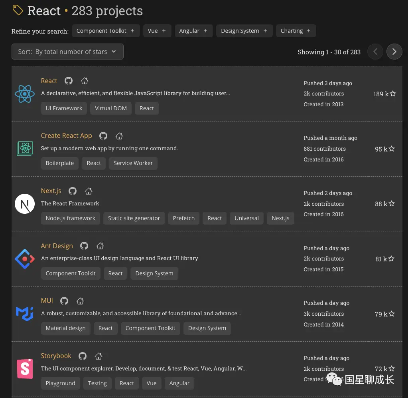Click the Next.js logo thumbnail
This screenshot has height=398, width=408.
point(25,204)
